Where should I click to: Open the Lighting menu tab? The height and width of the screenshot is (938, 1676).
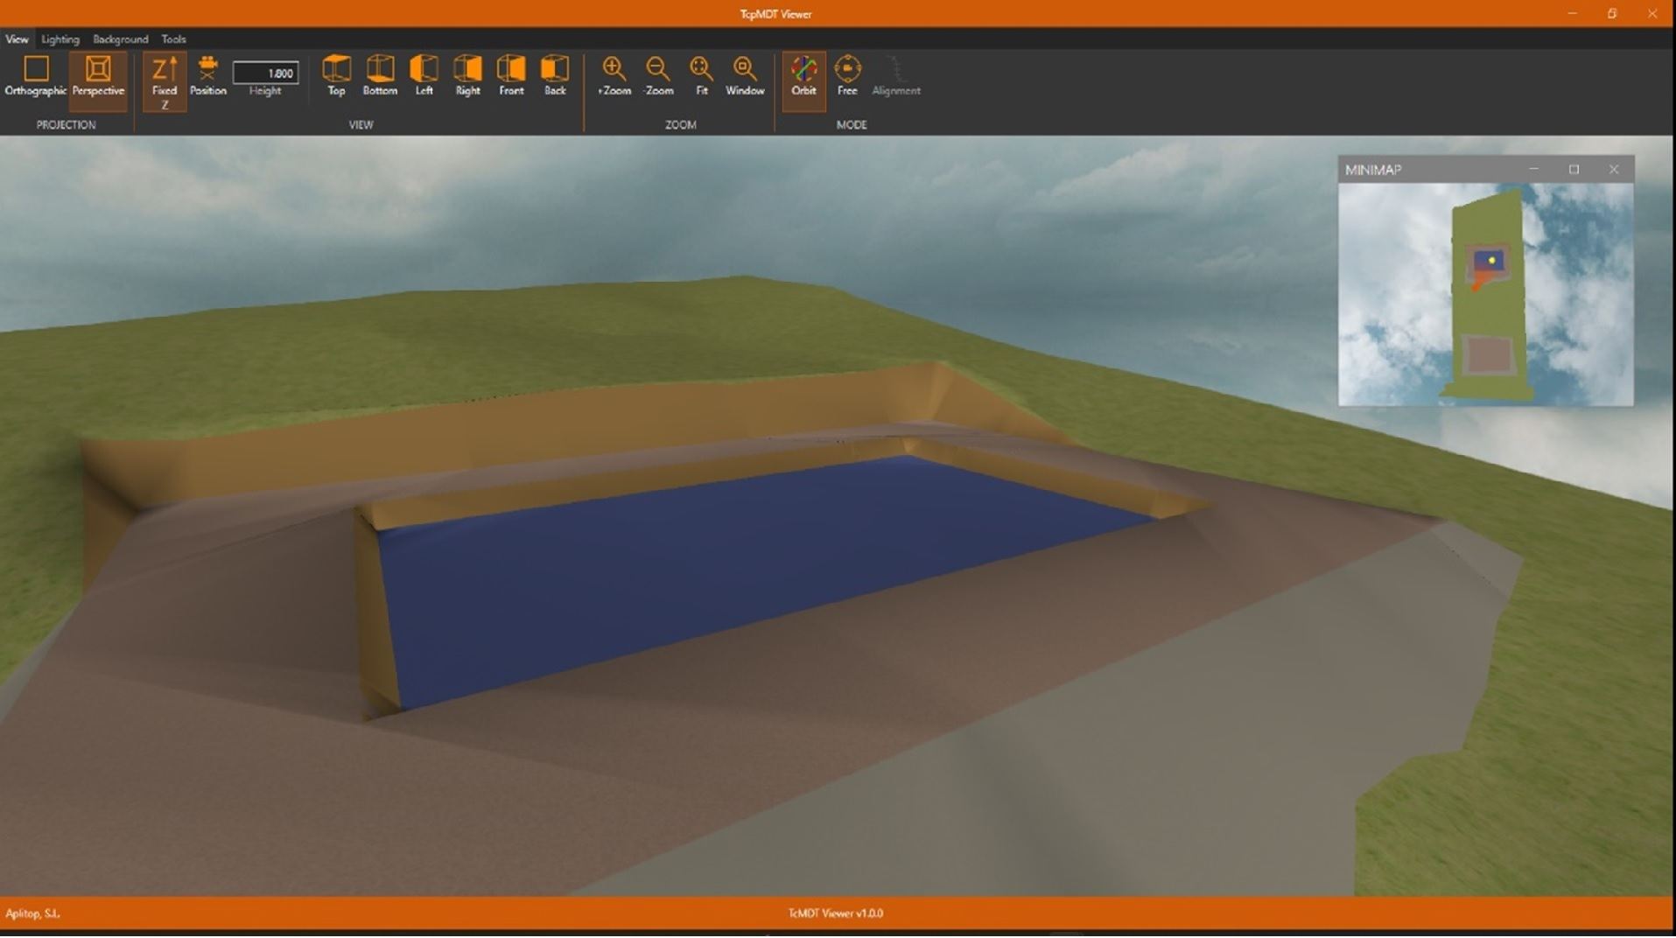tap(60, 39)
